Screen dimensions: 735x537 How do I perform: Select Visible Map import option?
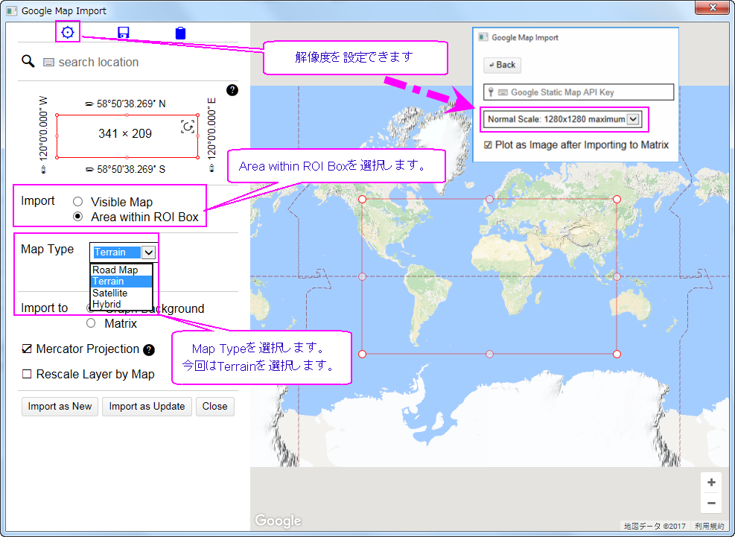coord(77,202)
